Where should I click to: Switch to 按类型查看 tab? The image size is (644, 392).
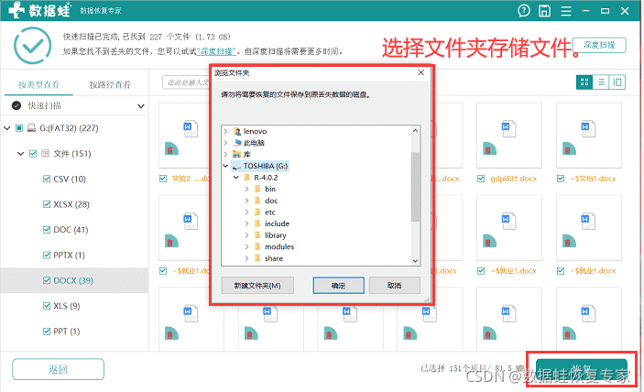point(39,84)
